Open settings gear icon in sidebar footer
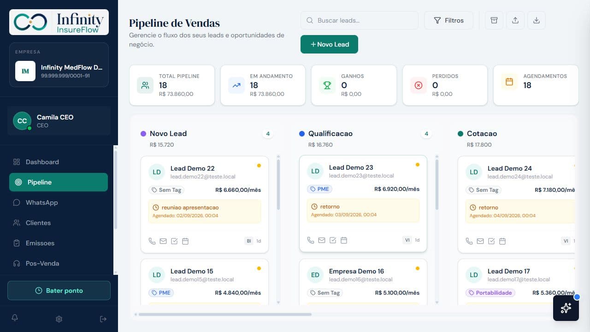The width and height of the screenshot is (590, 332). 59,319
